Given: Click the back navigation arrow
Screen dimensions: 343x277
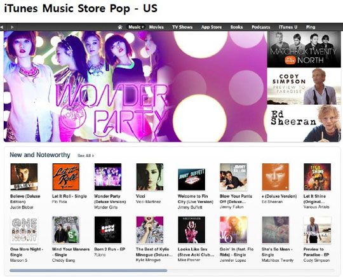Looking at the screenshot, I should (x=2, y=27).
